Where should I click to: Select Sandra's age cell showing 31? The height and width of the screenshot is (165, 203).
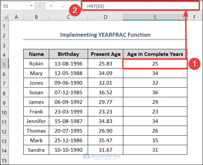coord(155,150)
